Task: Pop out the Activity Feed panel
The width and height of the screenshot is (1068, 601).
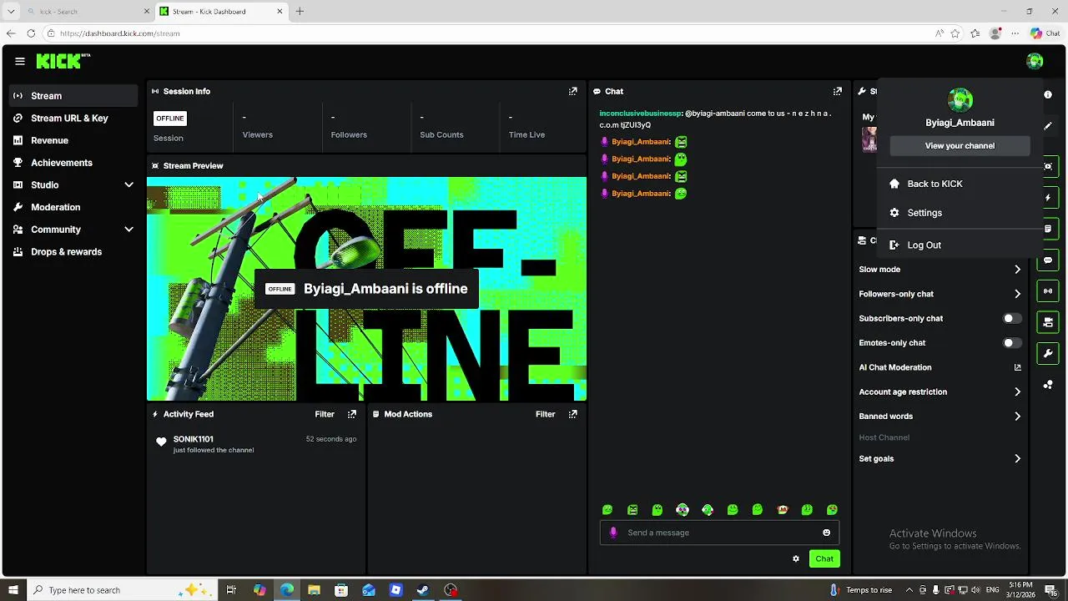Action: click(351, 414)
